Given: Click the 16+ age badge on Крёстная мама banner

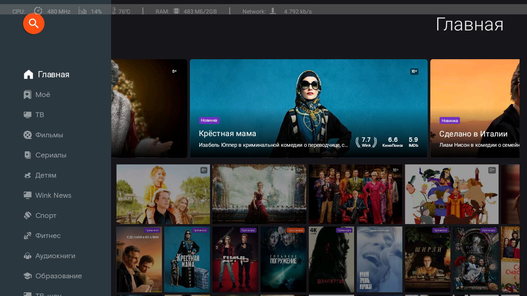Looking at the screenshot, I should (414, 72).
